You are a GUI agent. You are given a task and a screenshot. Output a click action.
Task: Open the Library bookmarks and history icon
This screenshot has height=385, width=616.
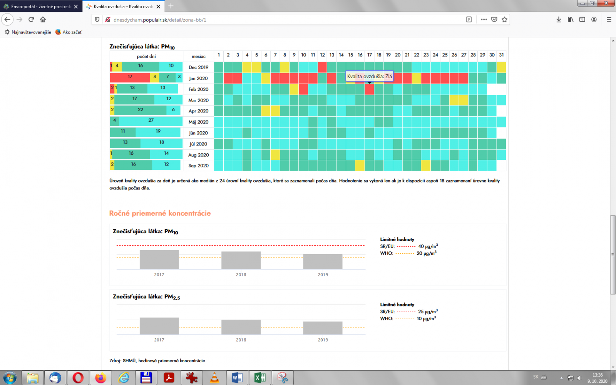tap(570, 20)
